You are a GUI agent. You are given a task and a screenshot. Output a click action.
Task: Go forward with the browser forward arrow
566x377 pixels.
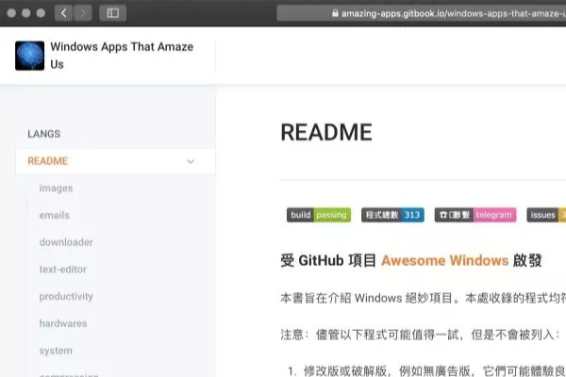(x=83, y=13)
